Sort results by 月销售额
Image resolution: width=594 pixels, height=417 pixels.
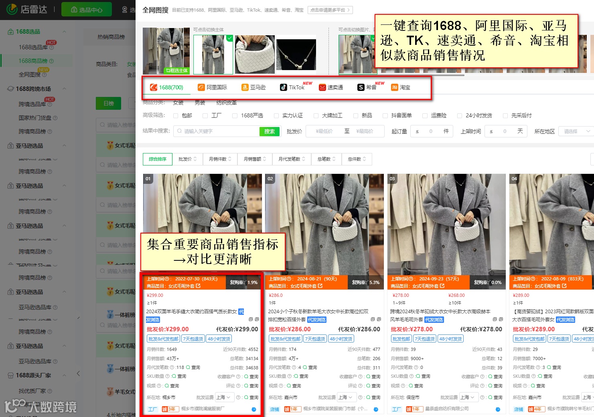coord(255,159)
